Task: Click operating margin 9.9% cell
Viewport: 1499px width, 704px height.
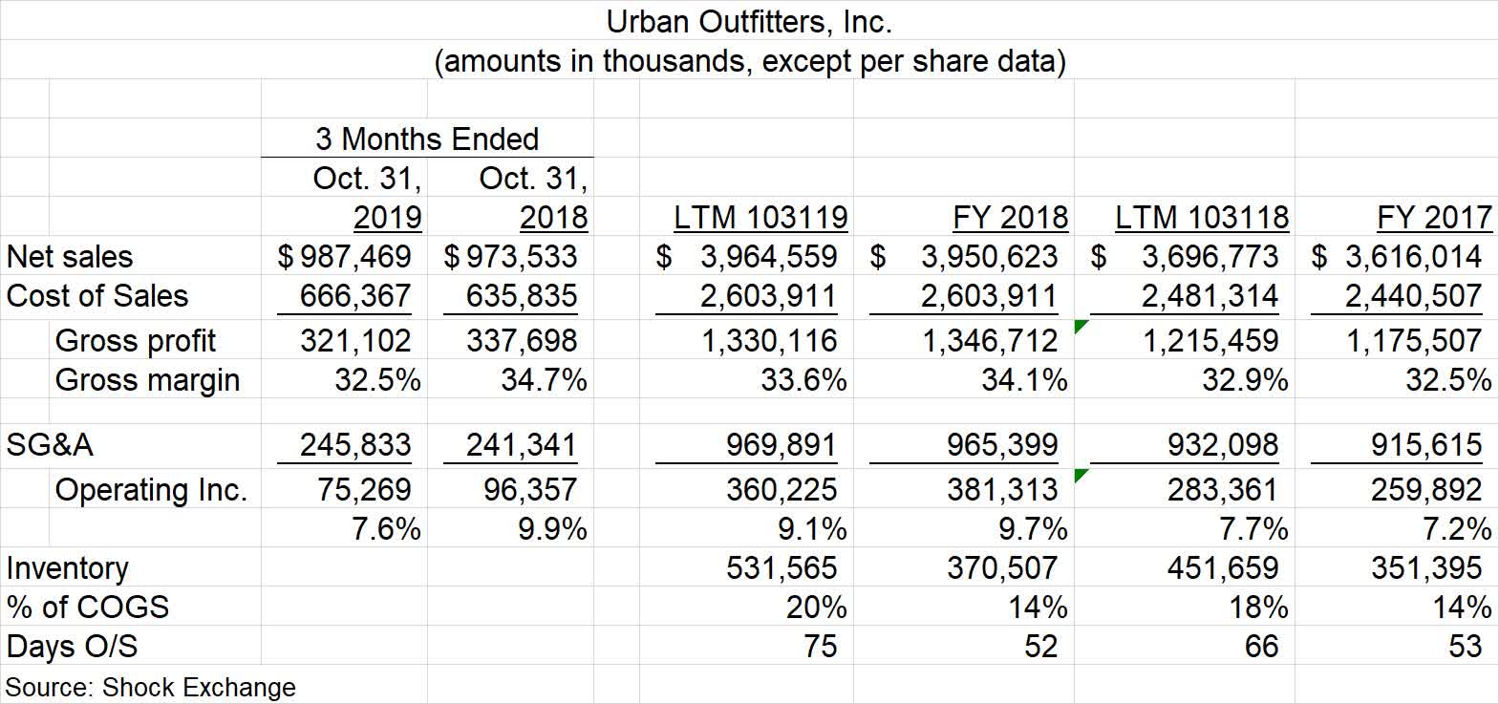Action: (x=552, y=529)
